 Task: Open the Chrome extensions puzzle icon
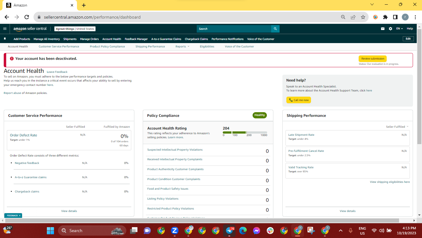coord(385,17)
